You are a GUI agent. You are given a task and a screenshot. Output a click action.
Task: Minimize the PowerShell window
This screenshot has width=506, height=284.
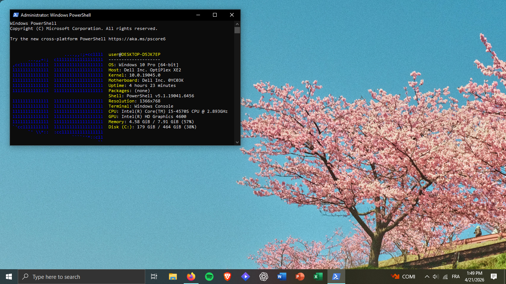pos(198,15)
